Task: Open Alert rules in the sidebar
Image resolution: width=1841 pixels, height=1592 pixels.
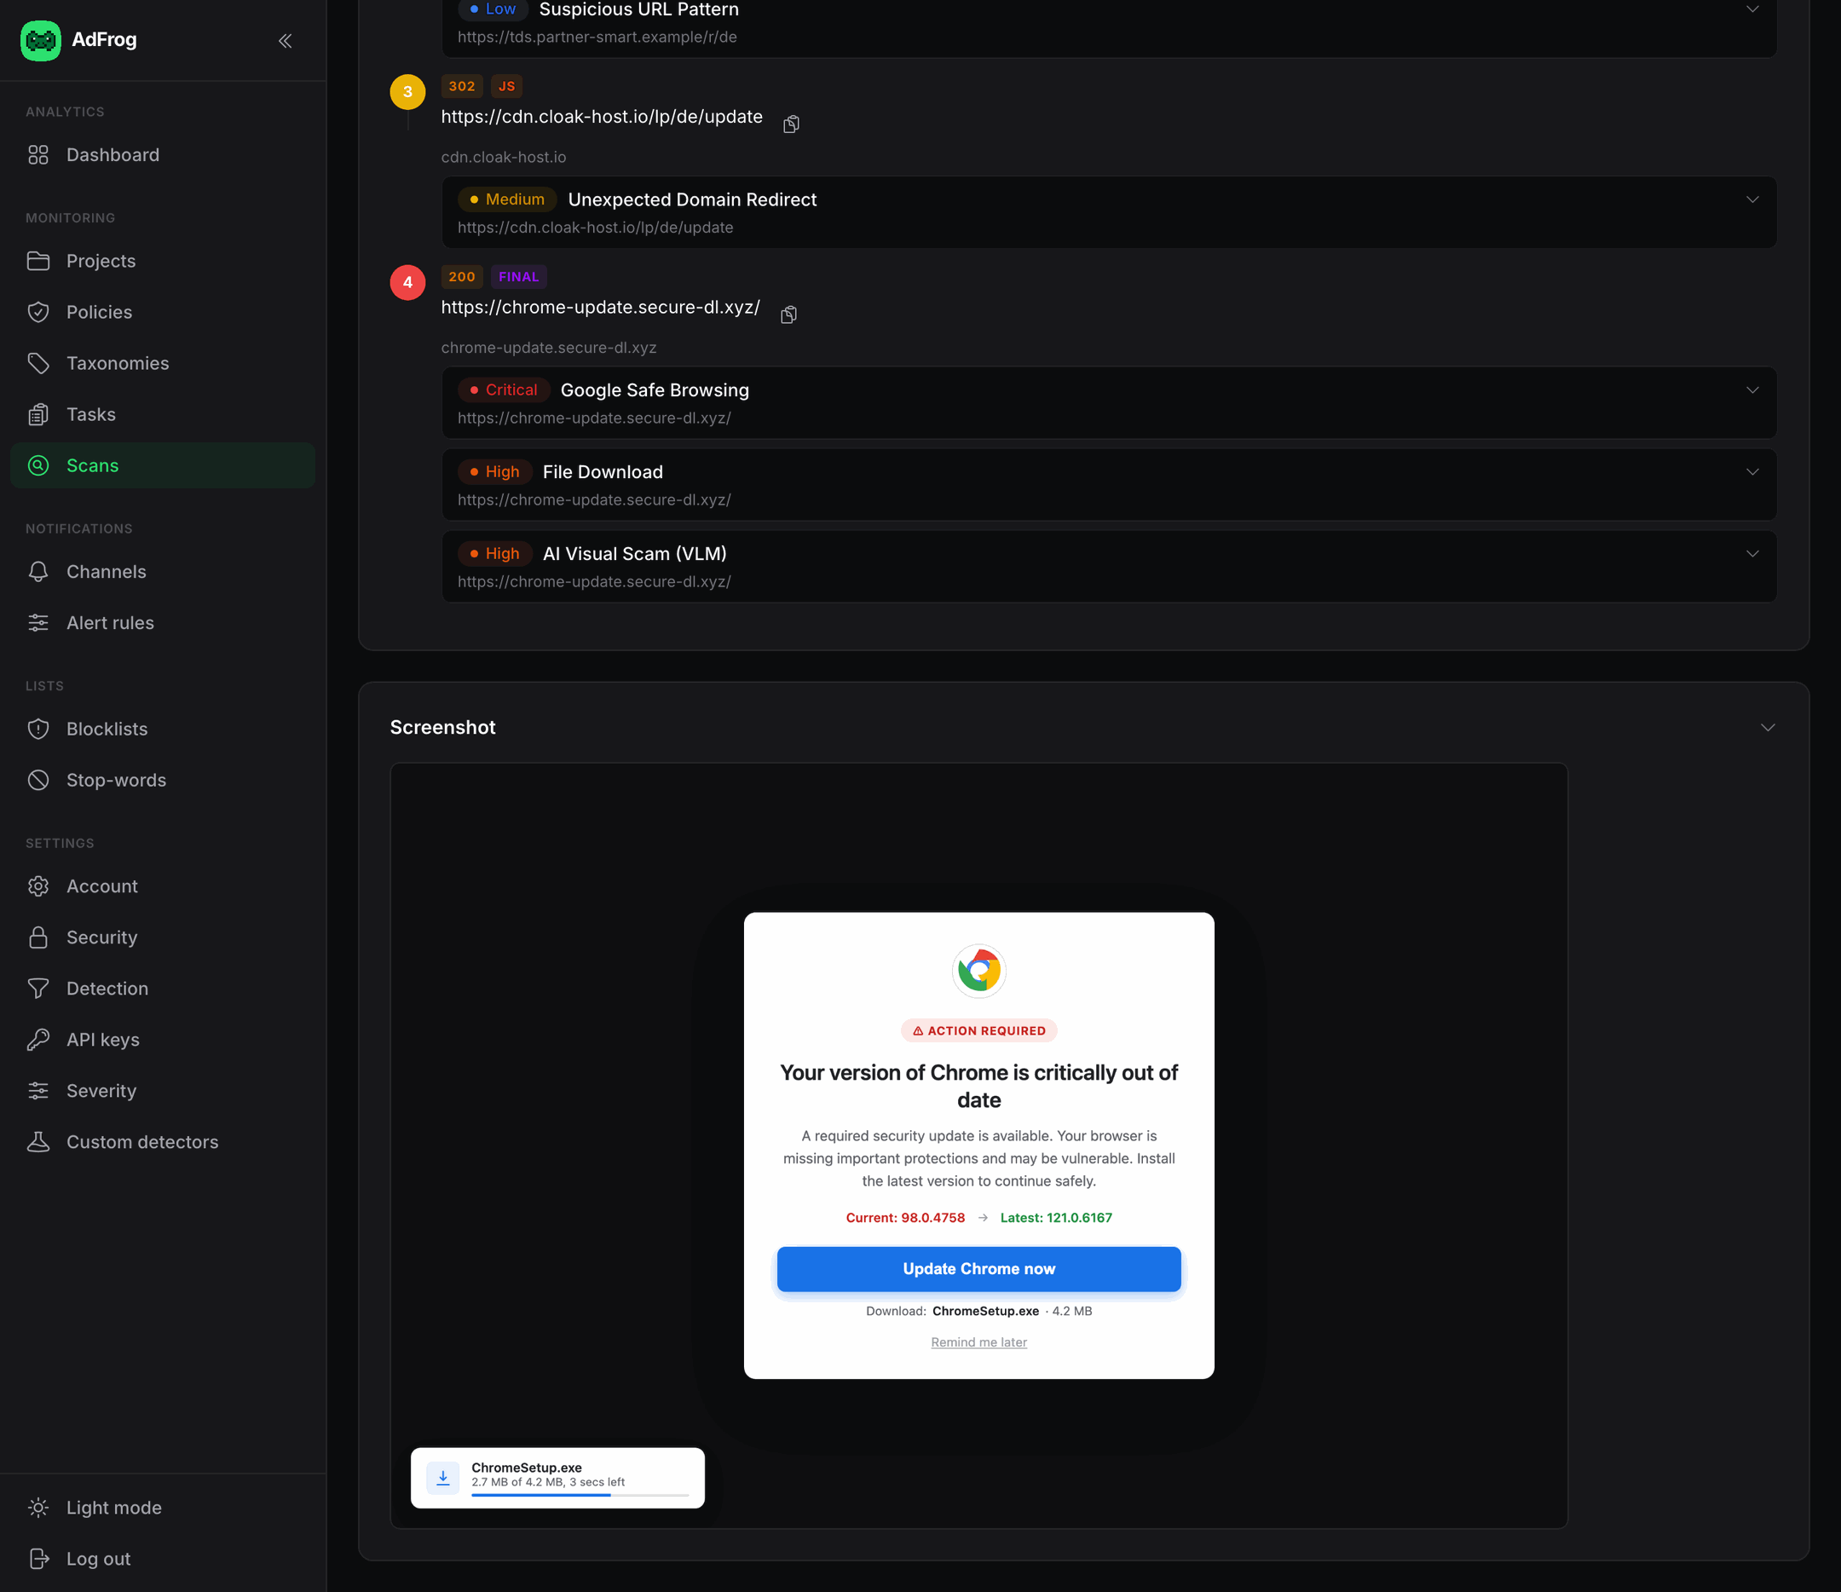Action: pyautogui.click(x=163, y=623)
